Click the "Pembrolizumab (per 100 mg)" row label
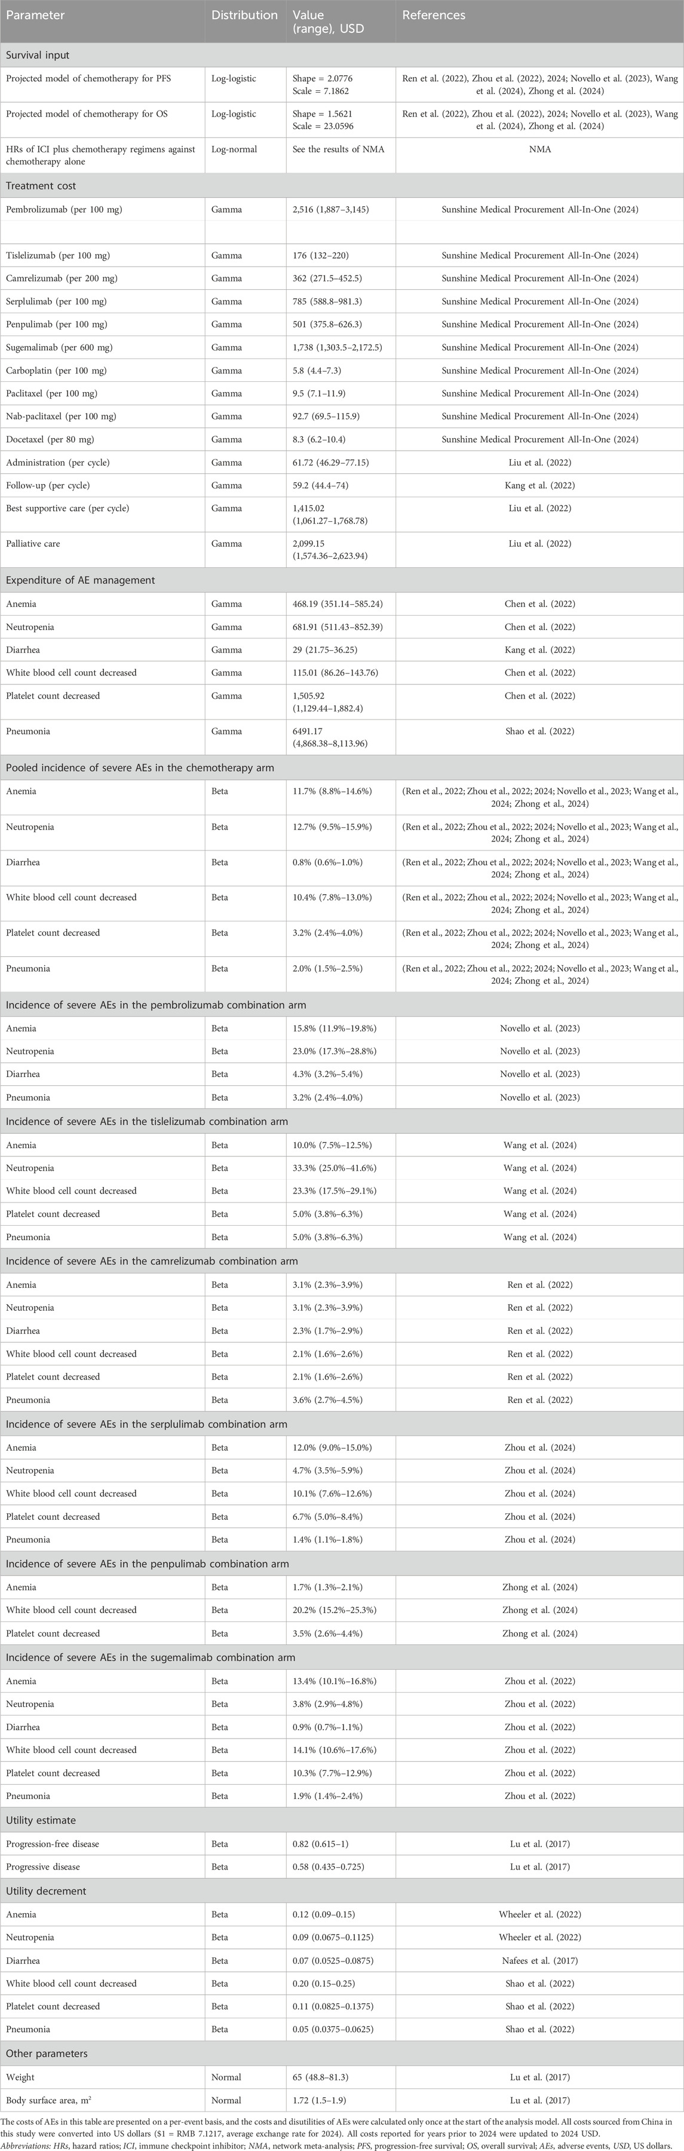The width and height of the screenshot is (684, 2151). 65,210
